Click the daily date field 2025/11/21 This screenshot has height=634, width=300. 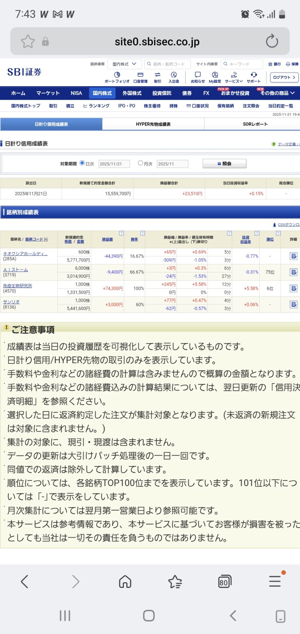[x=114, y=164]
